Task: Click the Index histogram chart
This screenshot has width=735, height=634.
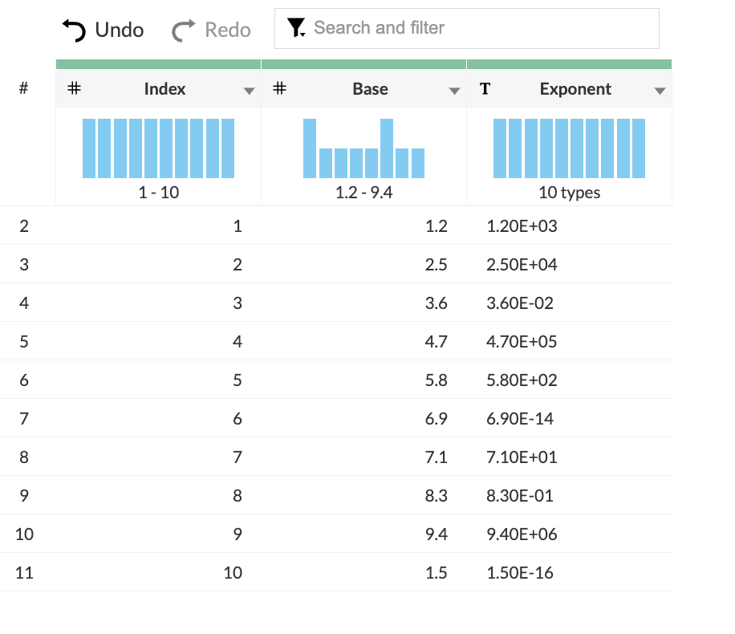Action: 158,148
